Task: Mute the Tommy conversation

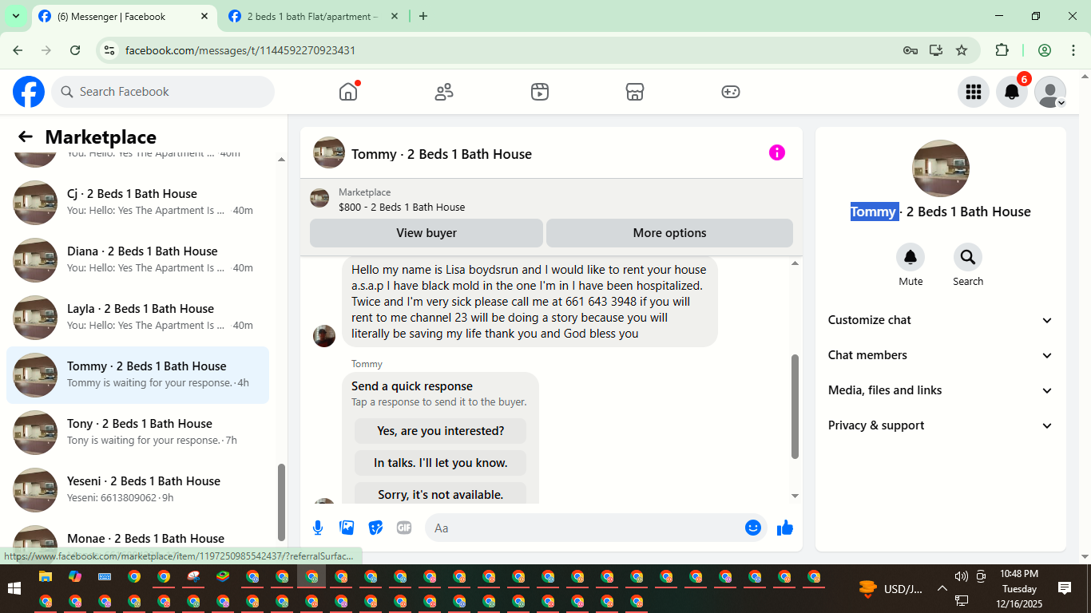Action: 910,257
